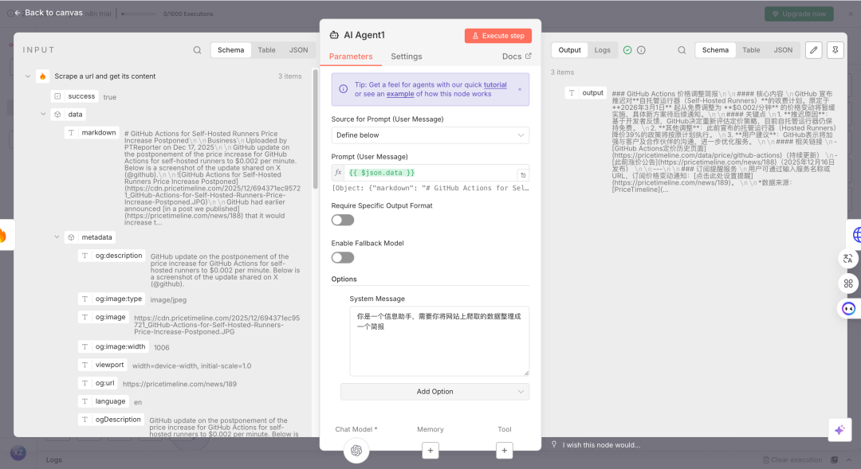Image resolution: width=861 pixels, height=469 pixels.
Task: Switch to Parameters tab
Action: pyautogui.click(x=351, y=57)
